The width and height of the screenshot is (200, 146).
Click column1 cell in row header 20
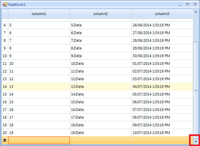coord(39,133)
